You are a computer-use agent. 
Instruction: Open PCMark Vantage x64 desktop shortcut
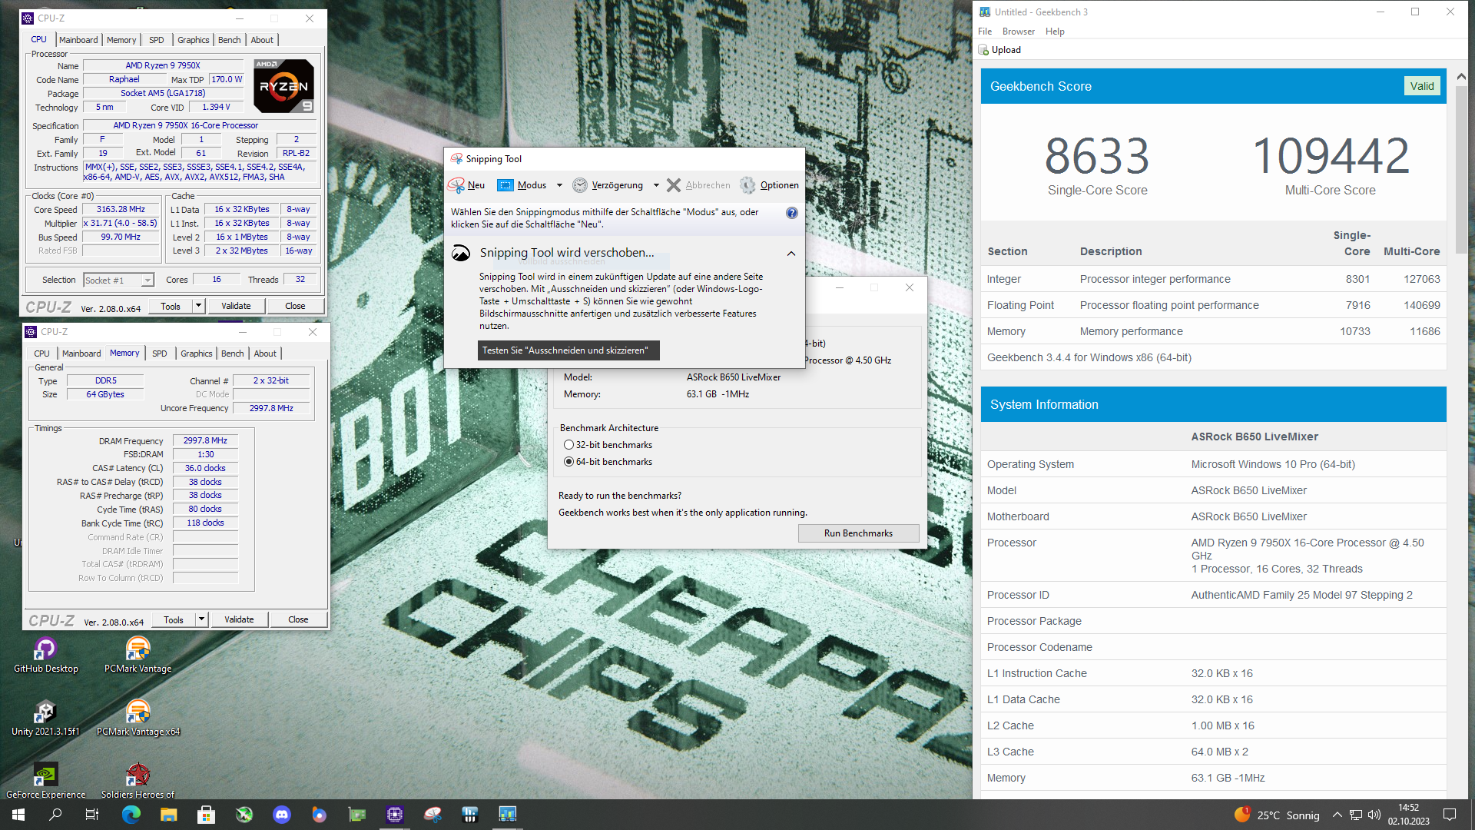(x=138, y=712)
